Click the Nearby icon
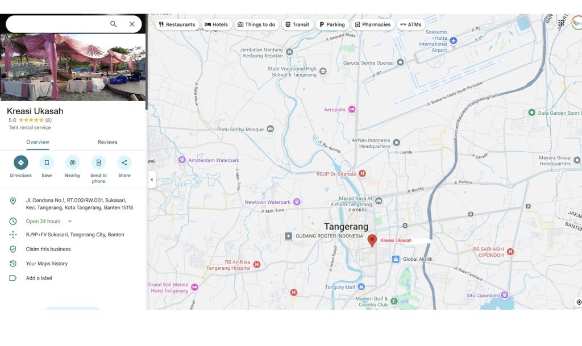The width and height of the screenshot is (582, 346). pos(73,162)
